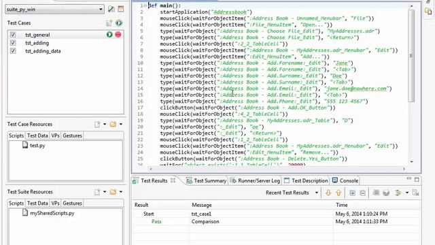Create new Test Case Resources file icon

pos(97,124)
